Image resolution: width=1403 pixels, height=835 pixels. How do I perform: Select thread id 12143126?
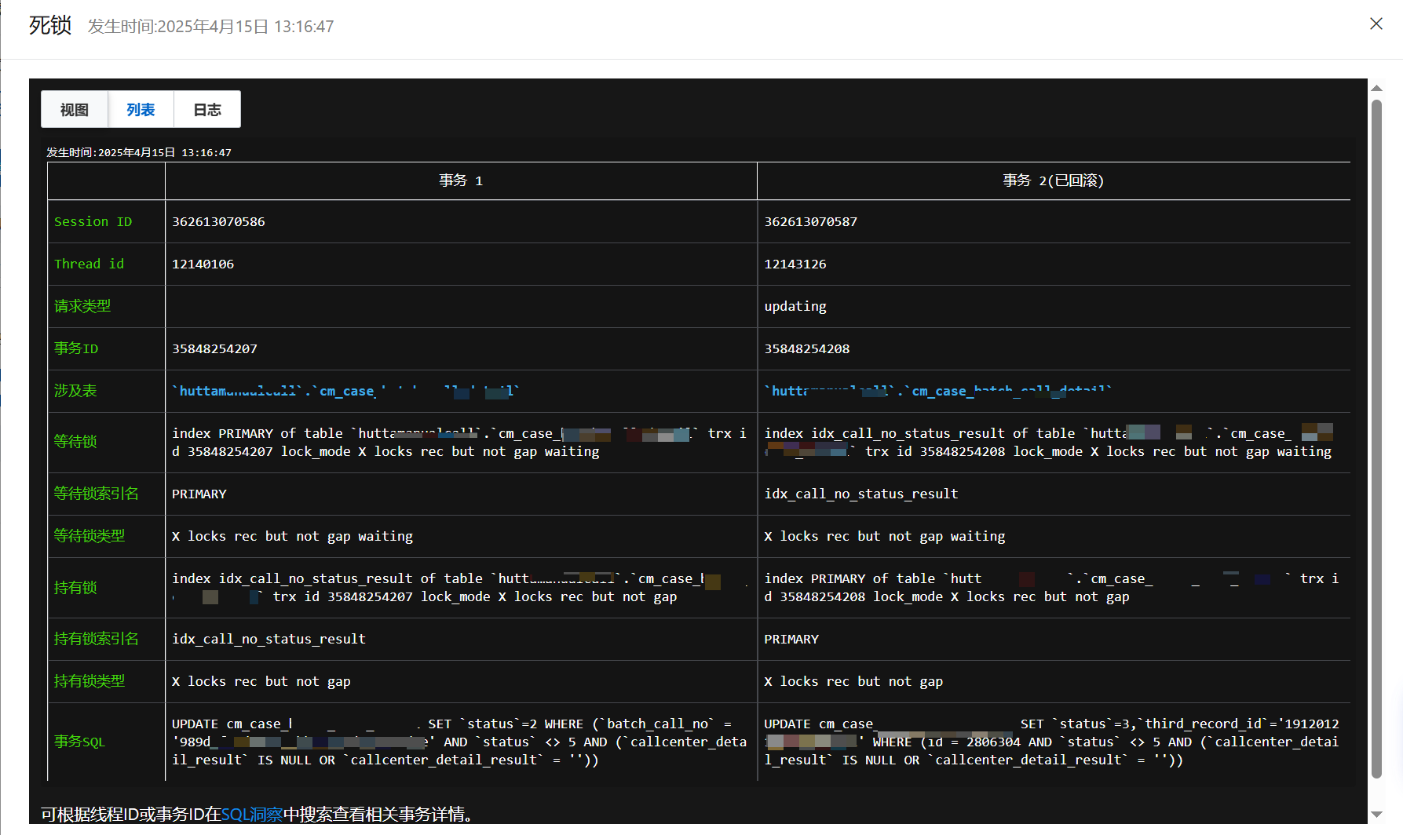tap(795, 264)
